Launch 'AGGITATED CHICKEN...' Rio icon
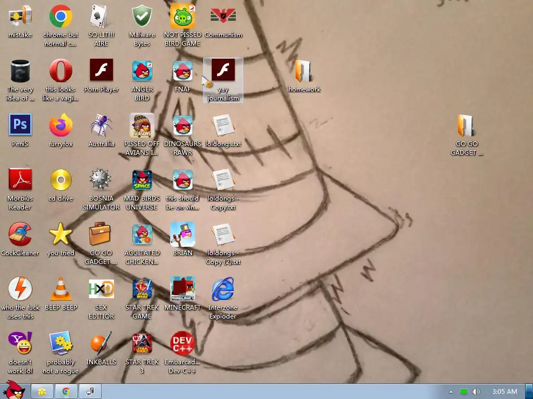The image size is (533, 399). [142, 234]
